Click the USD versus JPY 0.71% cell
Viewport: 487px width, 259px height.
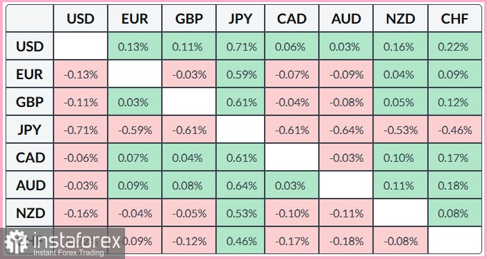pyautogui.click(x=240, y=47)
